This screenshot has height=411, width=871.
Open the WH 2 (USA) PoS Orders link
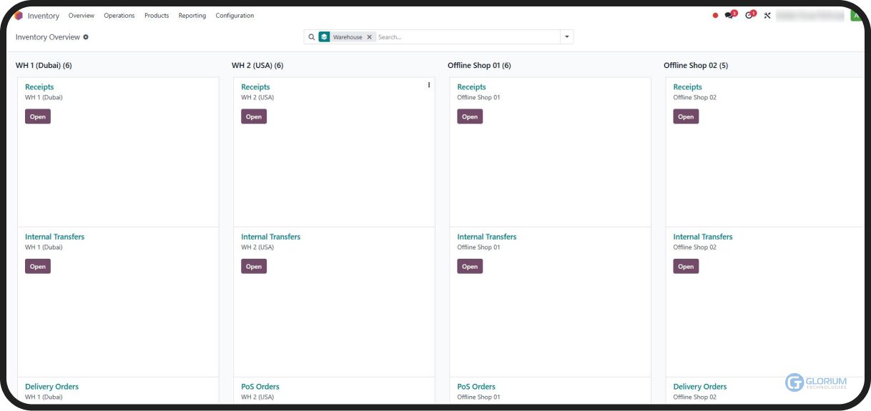(x=260, y=387)
